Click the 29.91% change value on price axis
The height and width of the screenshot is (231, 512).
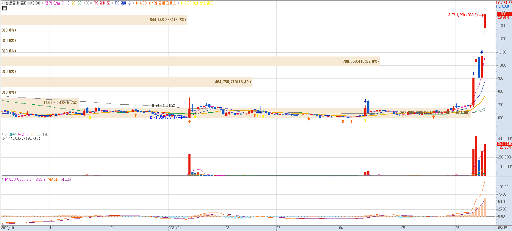coord(503,18)
